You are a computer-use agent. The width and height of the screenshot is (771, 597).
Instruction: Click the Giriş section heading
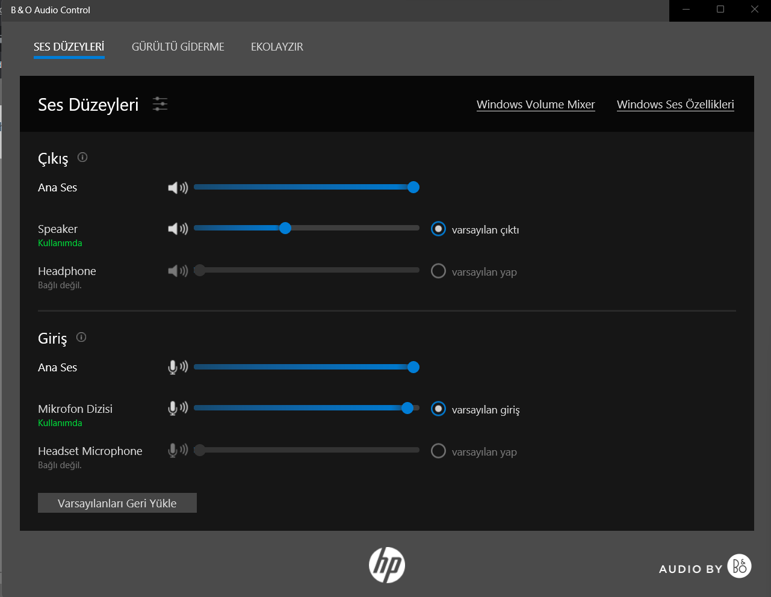52,338
